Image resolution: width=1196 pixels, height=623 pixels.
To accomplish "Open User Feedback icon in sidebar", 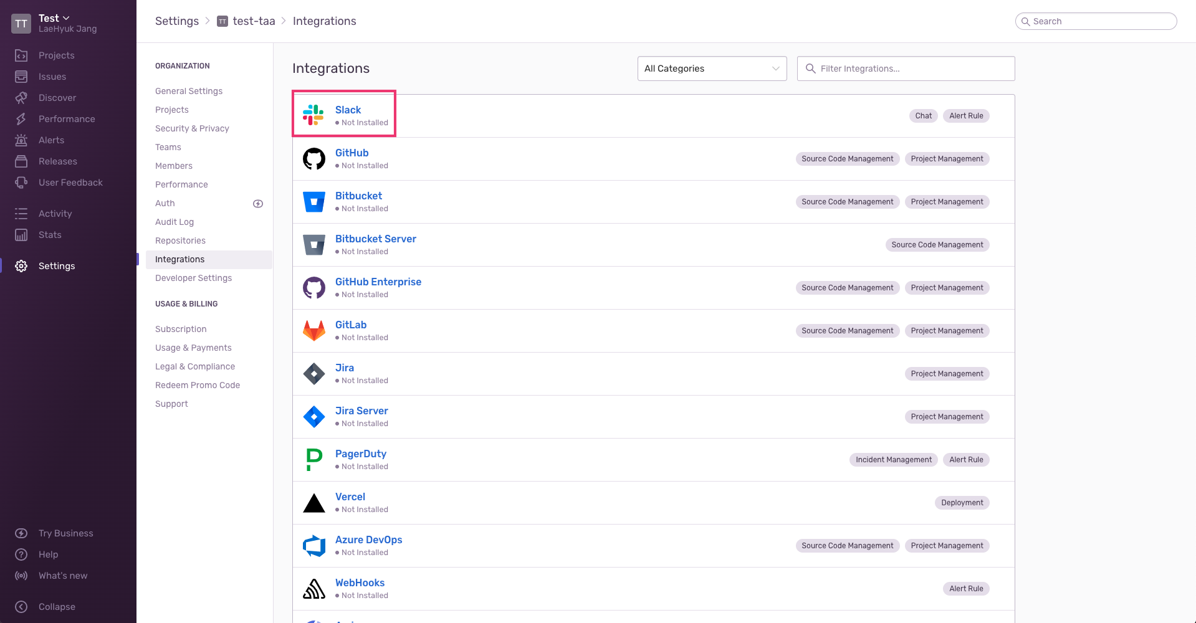I will 21,183.
